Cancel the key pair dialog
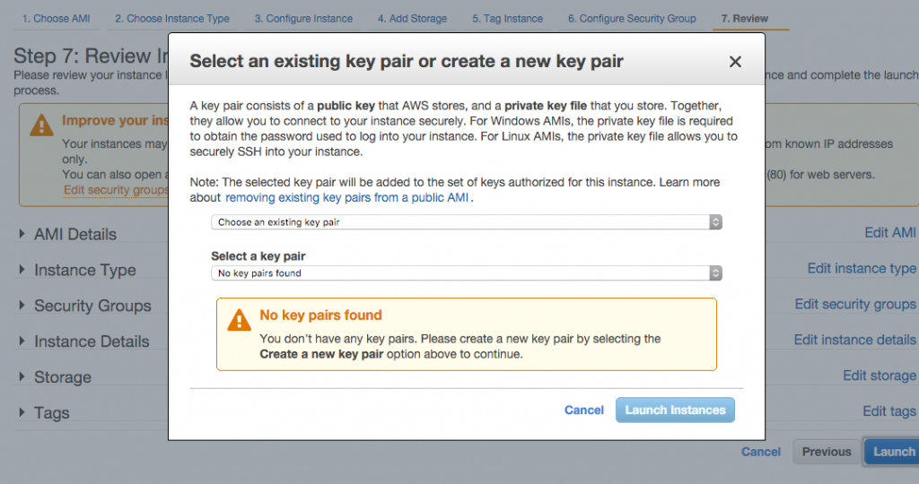The image size is (919, 484). pos(583,411)
